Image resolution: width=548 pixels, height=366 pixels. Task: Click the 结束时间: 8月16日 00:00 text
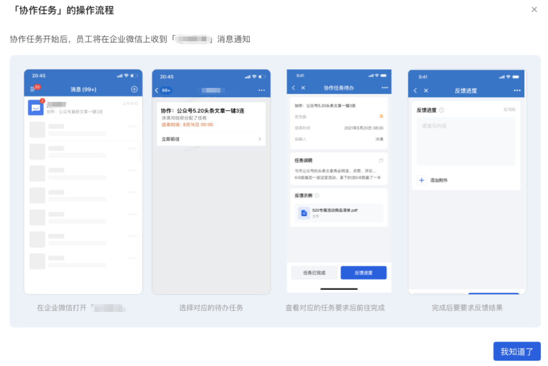187,125
